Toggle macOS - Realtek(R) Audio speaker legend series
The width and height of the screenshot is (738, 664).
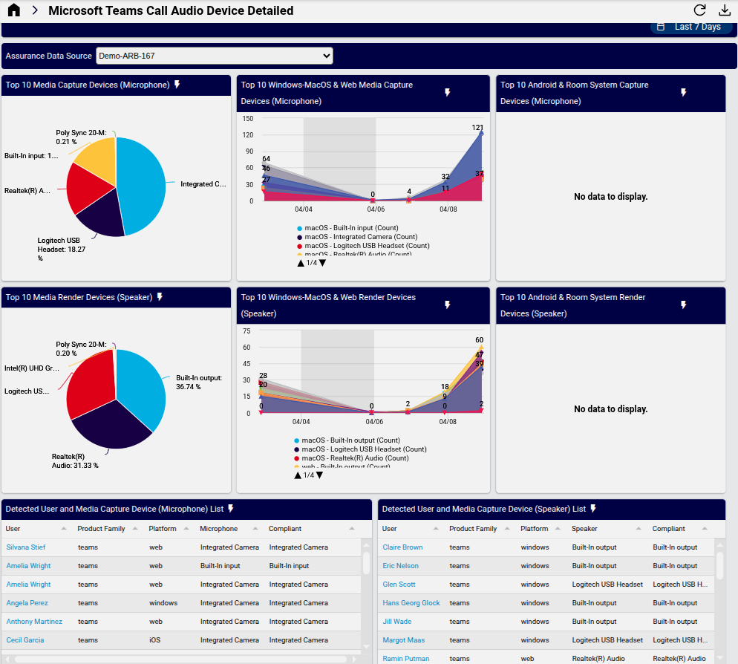[x=351, y=458]
